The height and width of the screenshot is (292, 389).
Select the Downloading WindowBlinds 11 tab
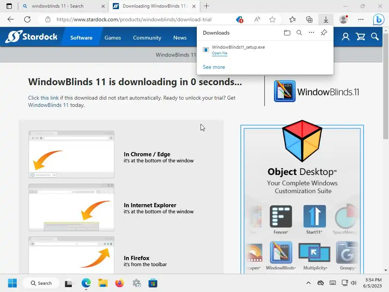(154, 6)
